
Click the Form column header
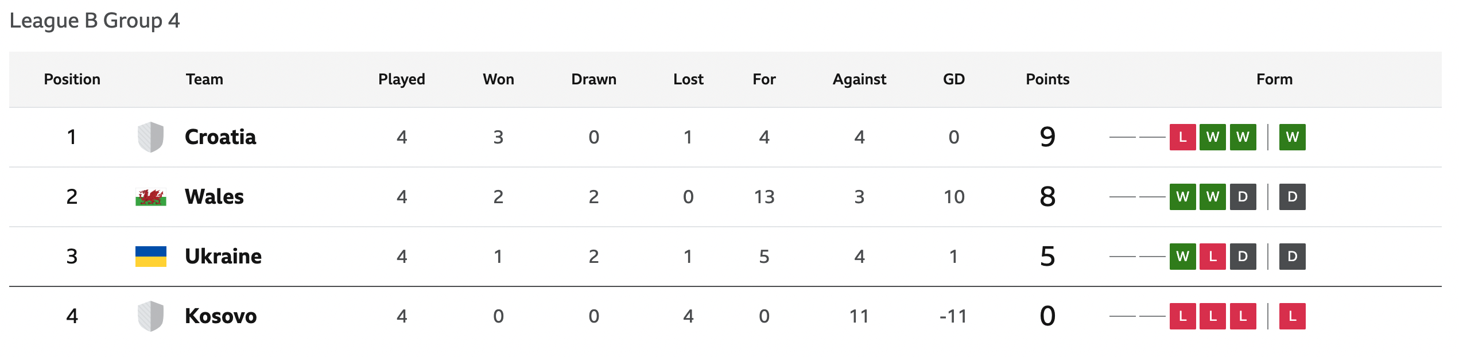point(1274,79)
